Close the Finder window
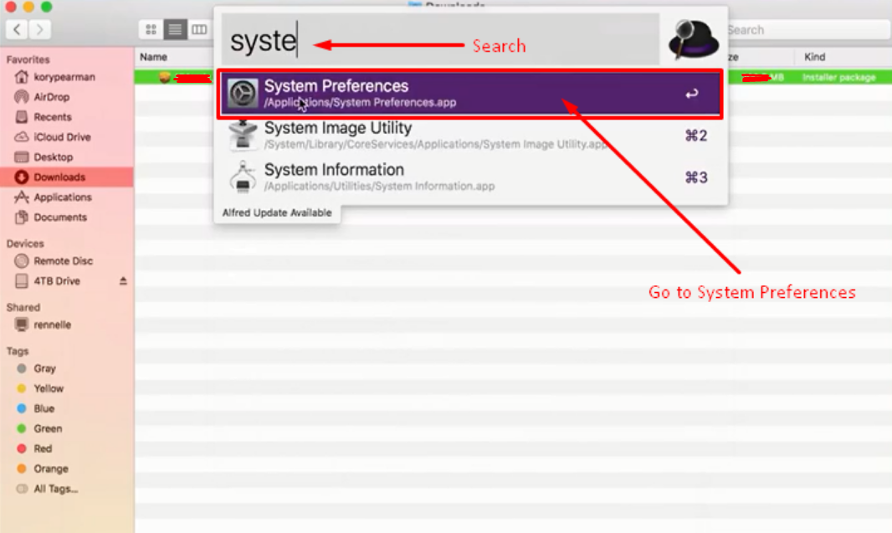This screenshot has height=533, width=892. pyautogui.click(x=10, y=7)
